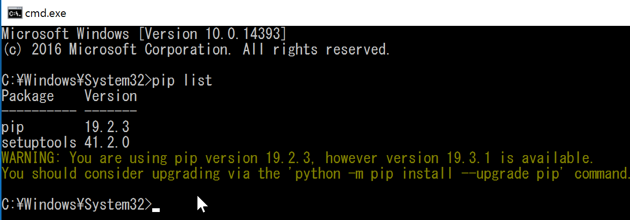
Task: Click the last C:¥Windows¥System32> prompt
Action: point(77,204)
